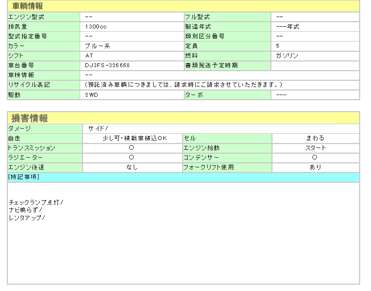Image resolution: width=371 pixels, height=291 pixels.
Task: Click the 書類発送予定時期 label cell
Action: coord(211,65)
